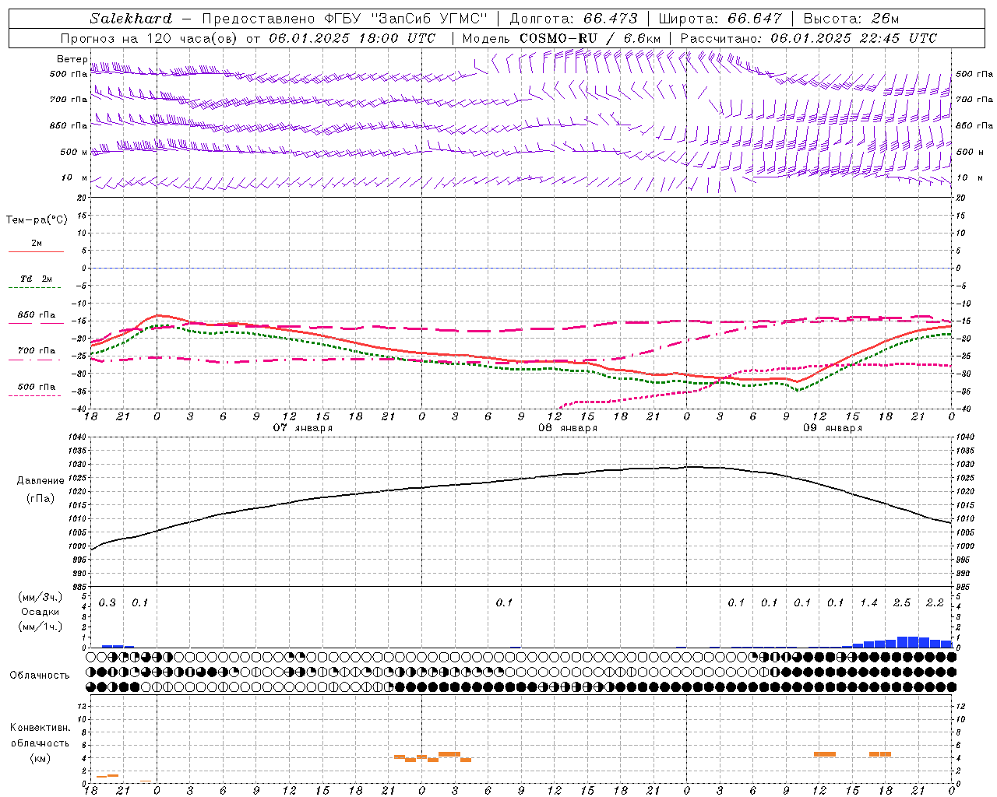997x797 pixels.
Task: Click the dotted pink sample under 500 гПа legend
Action: click(x=34, y=396)
